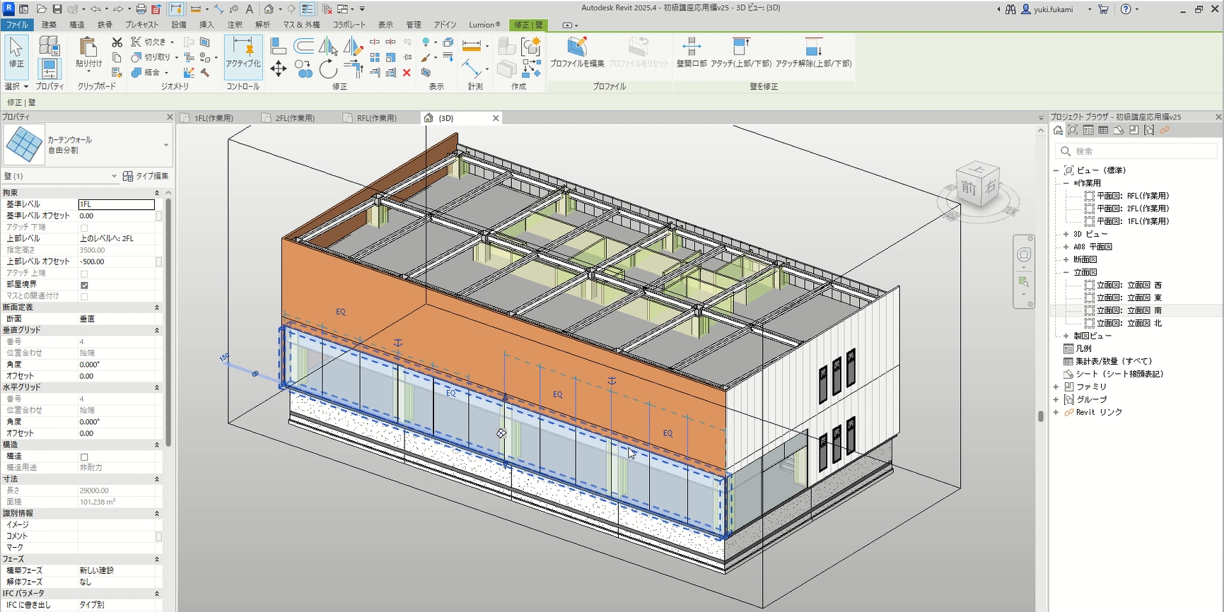Click the Help question mark icon
1224x612 pixels.
pyautogui.click(x=1126, y=9)
